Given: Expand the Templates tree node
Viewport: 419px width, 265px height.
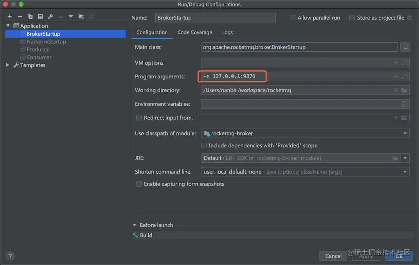Looking at the screenshot, I should pos(8,65).
